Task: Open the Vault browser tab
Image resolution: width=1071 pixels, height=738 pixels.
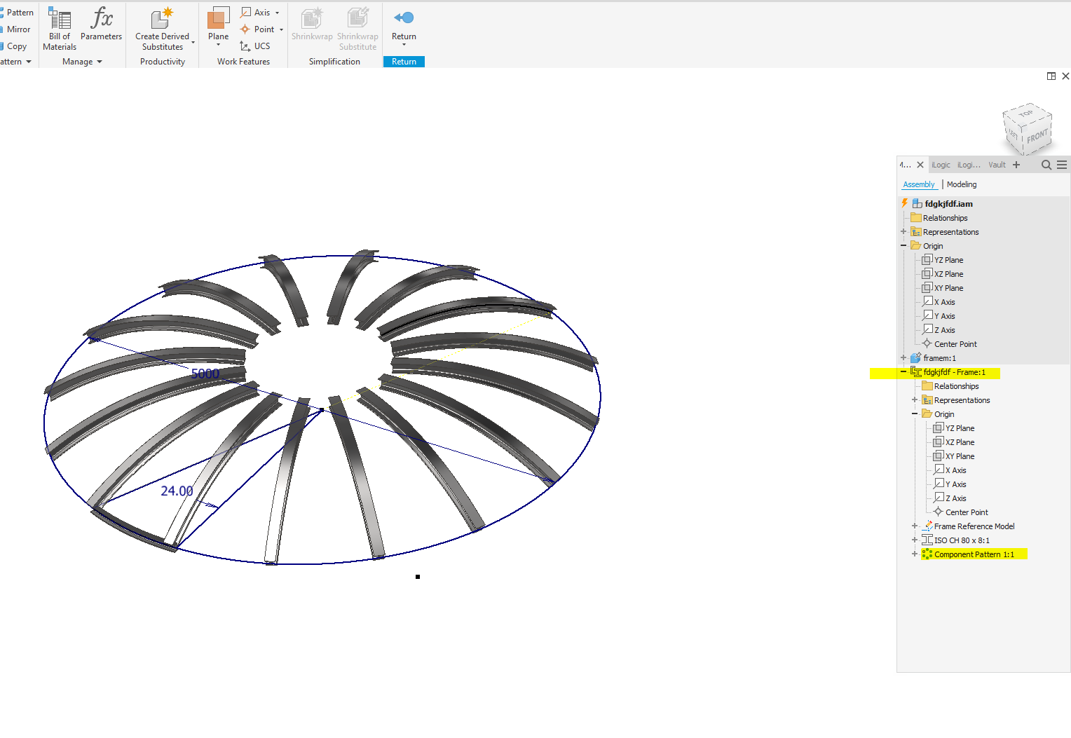Action: click(x=997, y=165)
